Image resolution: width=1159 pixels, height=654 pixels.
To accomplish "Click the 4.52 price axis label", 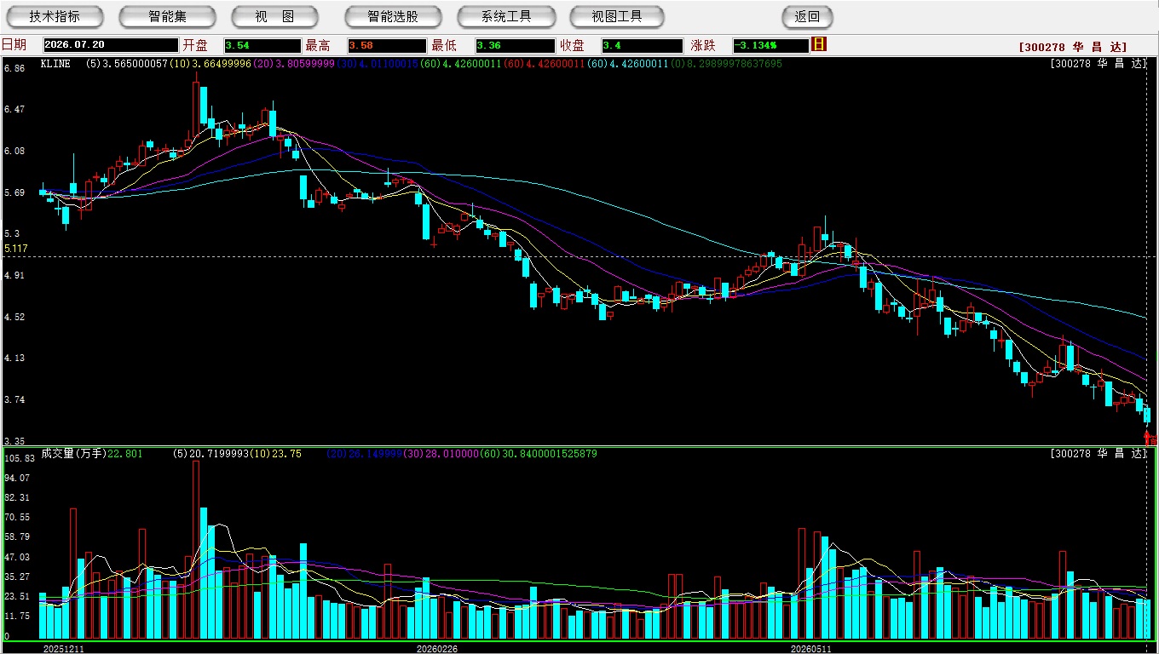I will [x=14, y=317].
